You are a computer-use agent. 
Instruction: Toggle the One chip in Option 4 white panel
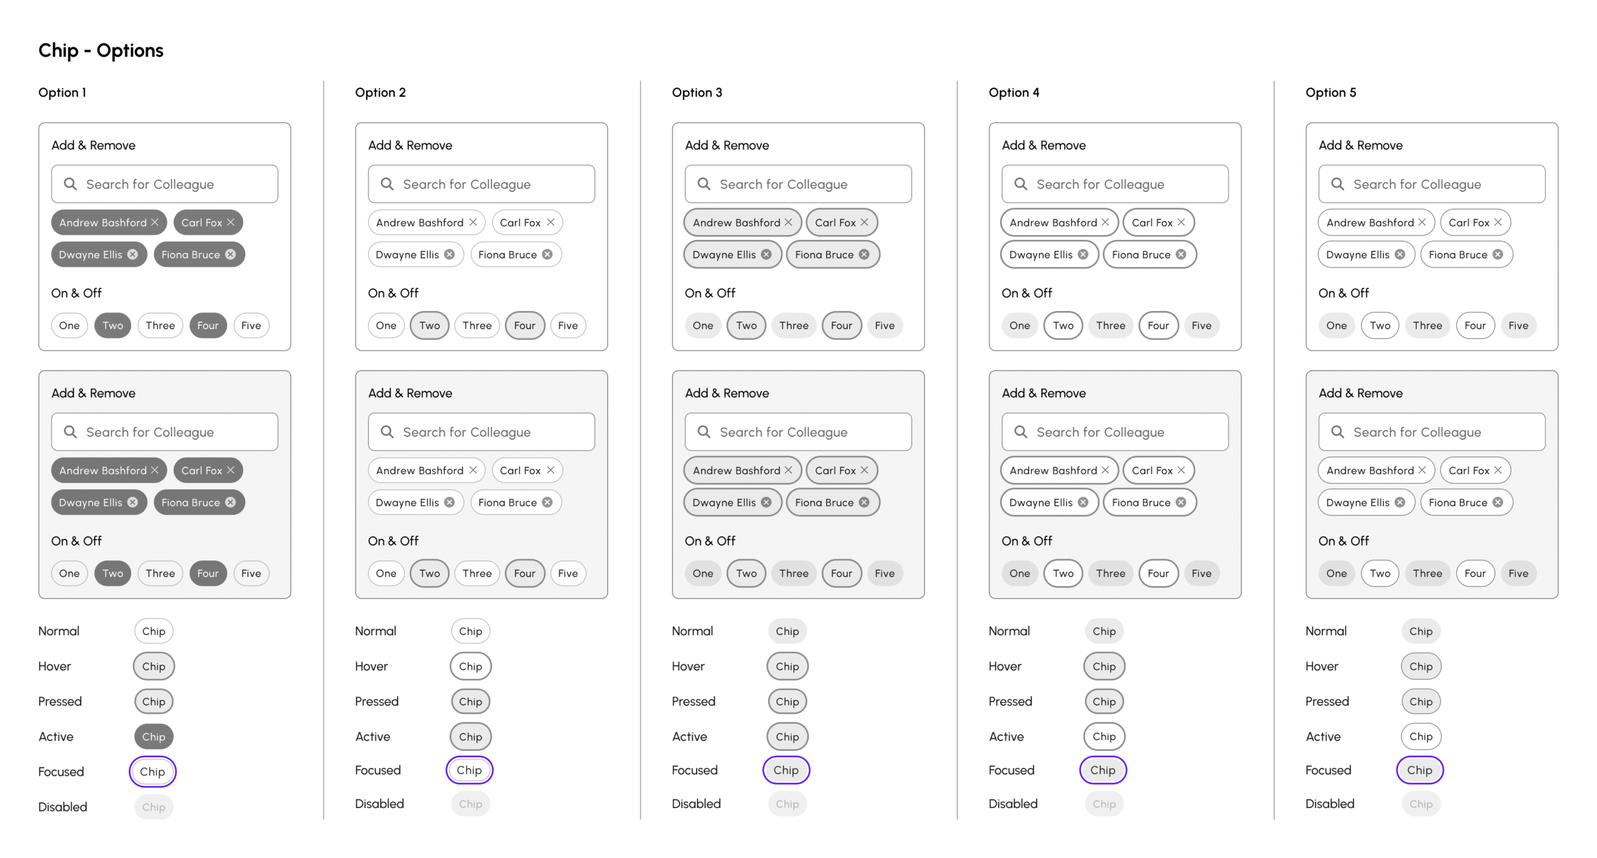point(1019,325)
